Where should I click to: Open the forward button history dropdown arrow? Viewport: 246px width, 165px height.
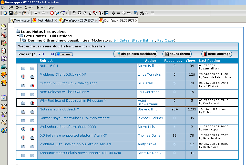[47, 13]
